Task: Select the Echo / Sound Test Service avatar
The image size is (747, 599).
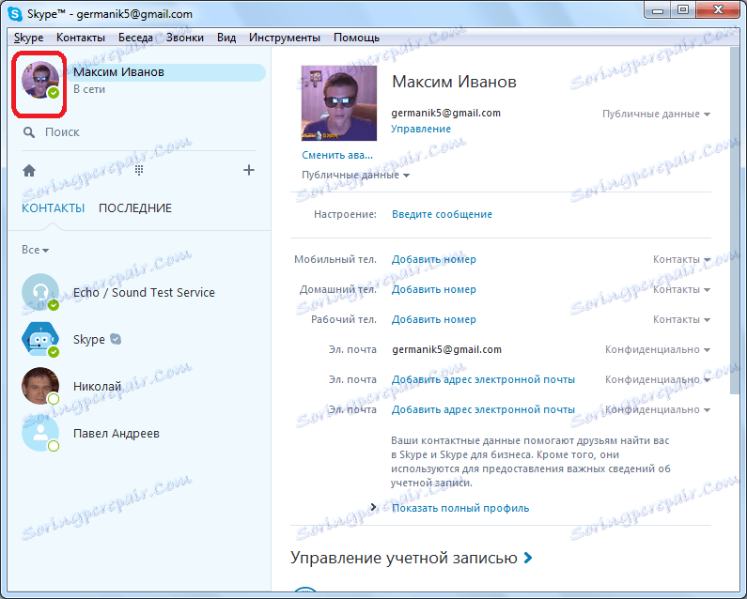Action: tap(40, 292)
